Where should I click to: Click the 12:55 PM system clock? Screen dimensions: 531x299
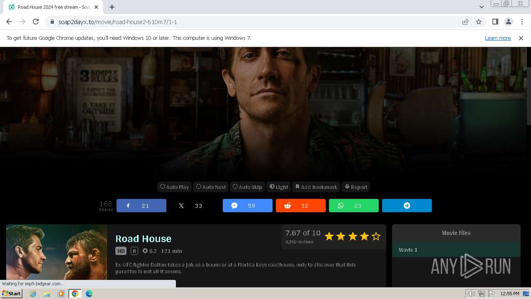click(510, 294)
